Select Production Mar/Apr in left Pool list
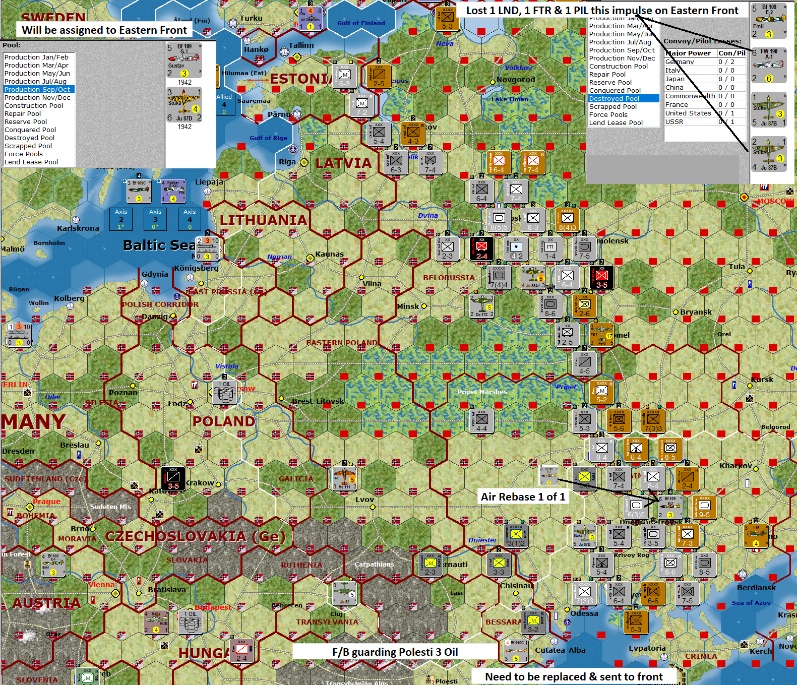 [x=39, y=65]
